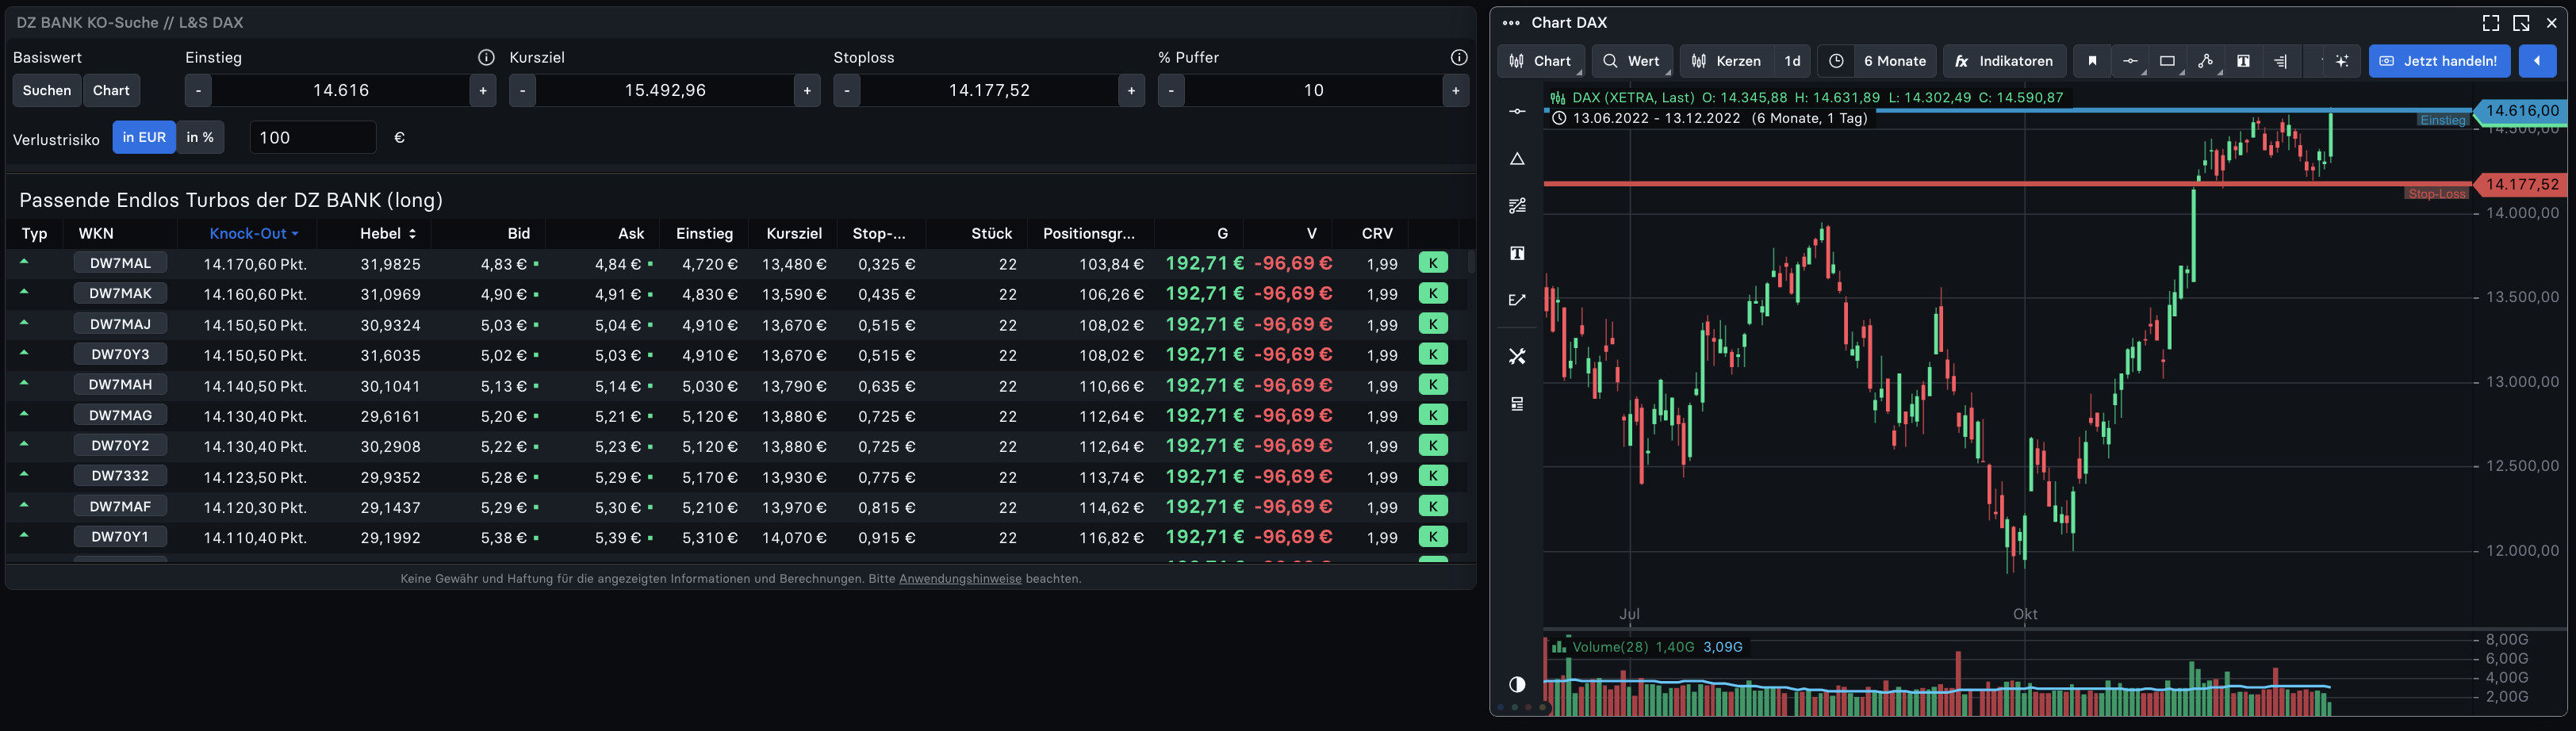Open the 6 Monate time range selector

[x=1895, y=61]
